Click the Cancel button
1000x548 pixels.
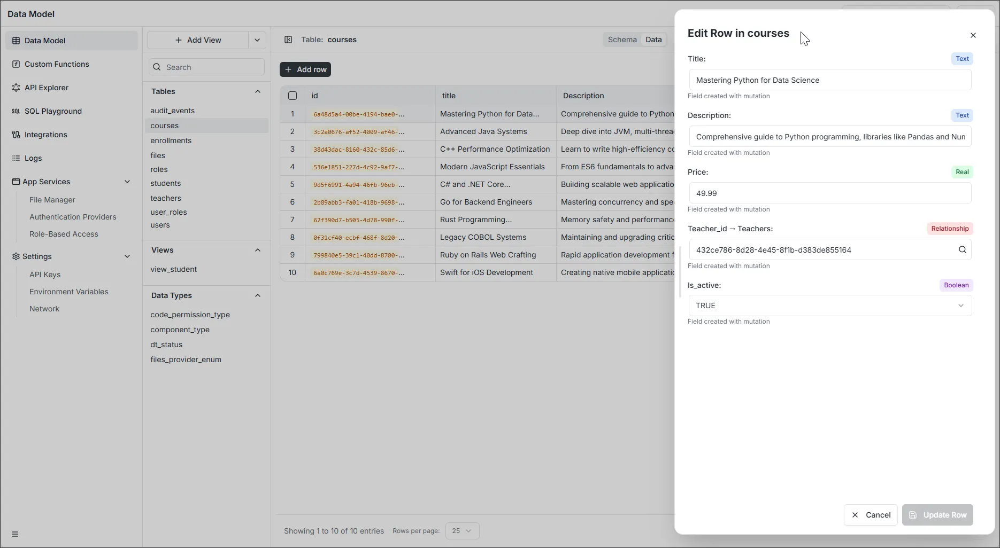pyautogui.click(x=871, y=515)
